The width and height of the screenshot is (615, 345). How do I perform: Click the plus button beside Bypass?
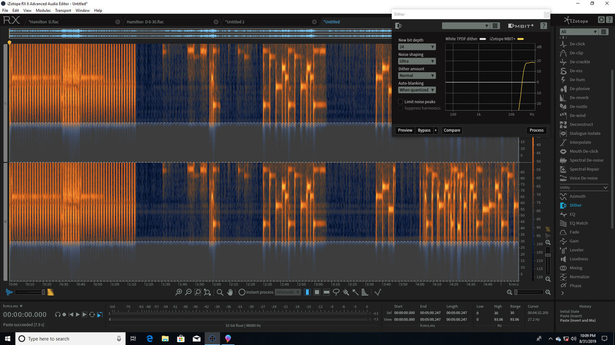tap(436, 130)
